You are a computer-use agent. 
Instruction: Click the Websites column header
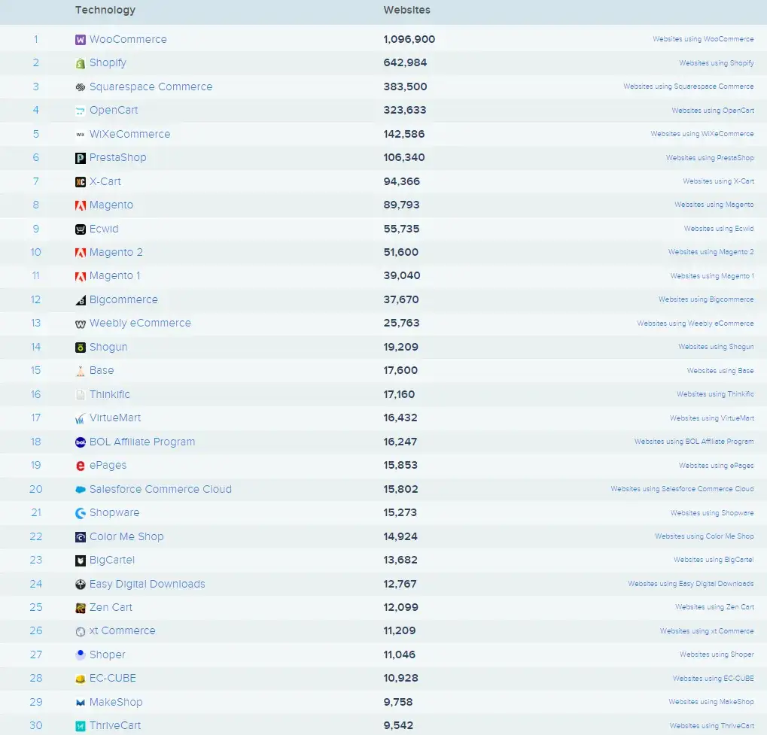406,11
